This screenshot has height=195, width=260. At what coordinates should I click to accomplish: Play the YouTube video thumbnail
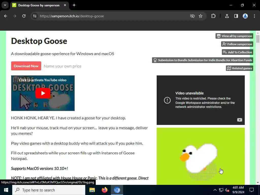pos(43,93)
